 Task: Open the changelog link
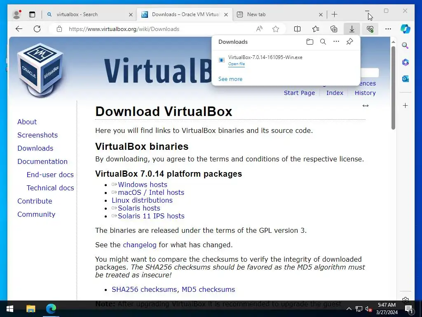coord(139,245)
